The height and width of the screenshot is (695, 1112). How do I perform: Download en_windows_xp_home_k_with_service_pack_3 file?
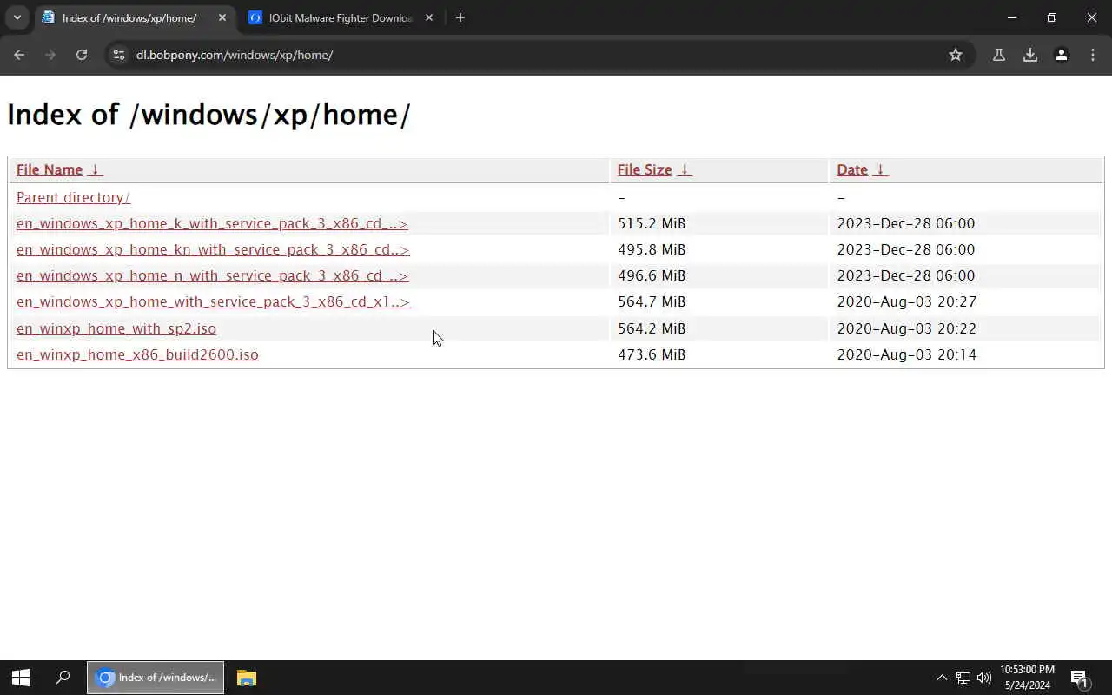pos(212,223)
